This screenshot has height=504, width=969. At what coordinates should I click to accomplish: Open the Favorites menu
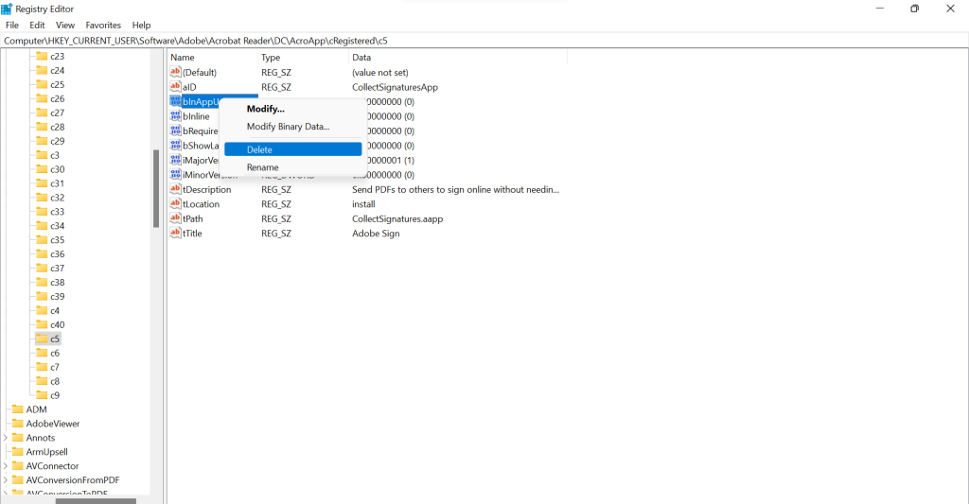coord(103,26)
